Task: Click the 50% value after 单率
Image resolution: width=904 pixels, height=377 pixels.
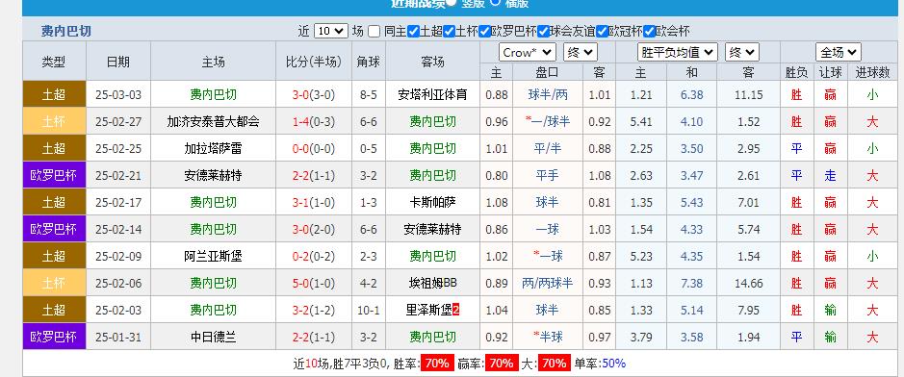Action: coord(613,364)
